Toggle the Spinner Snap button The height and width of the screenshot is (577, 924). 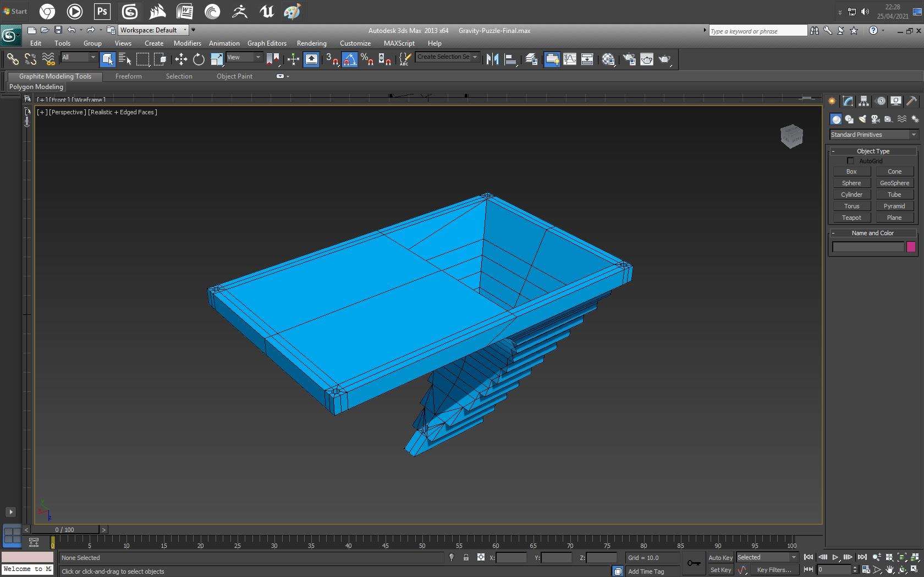385,59
